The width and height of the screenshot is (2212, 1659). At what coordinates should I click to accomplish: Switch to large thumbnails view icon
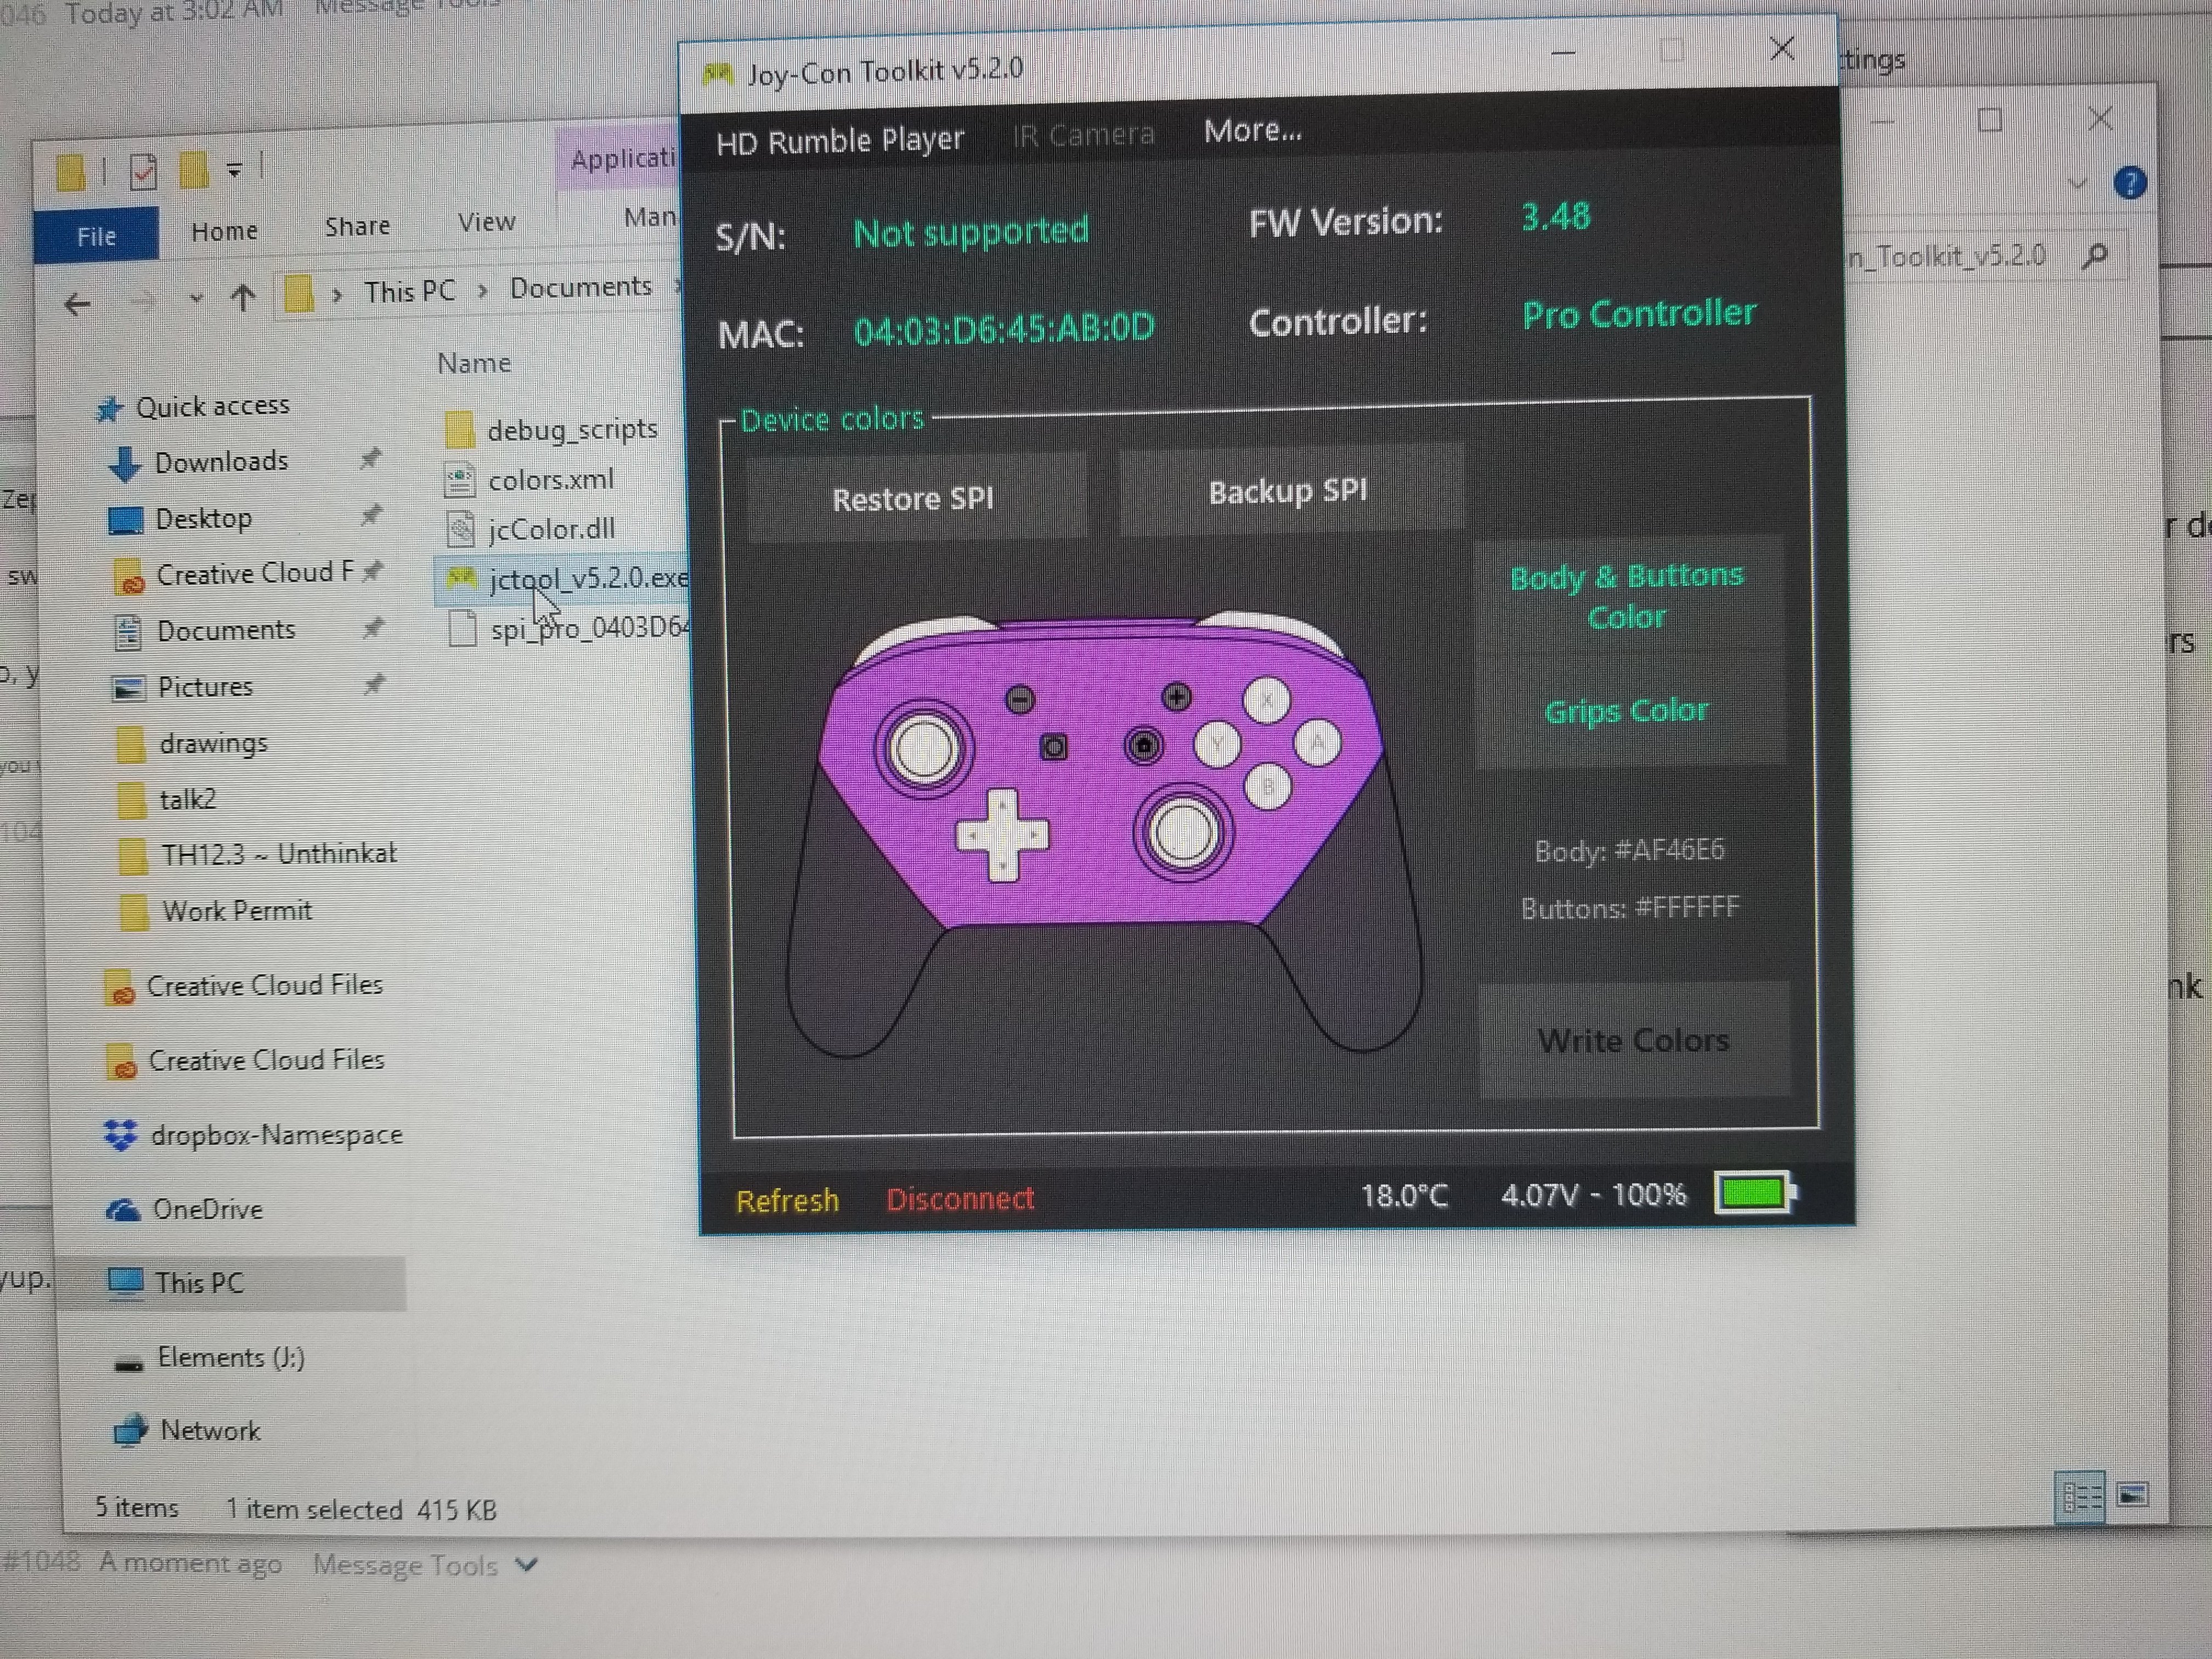pyautogui.click(x=2133, y=1496)
